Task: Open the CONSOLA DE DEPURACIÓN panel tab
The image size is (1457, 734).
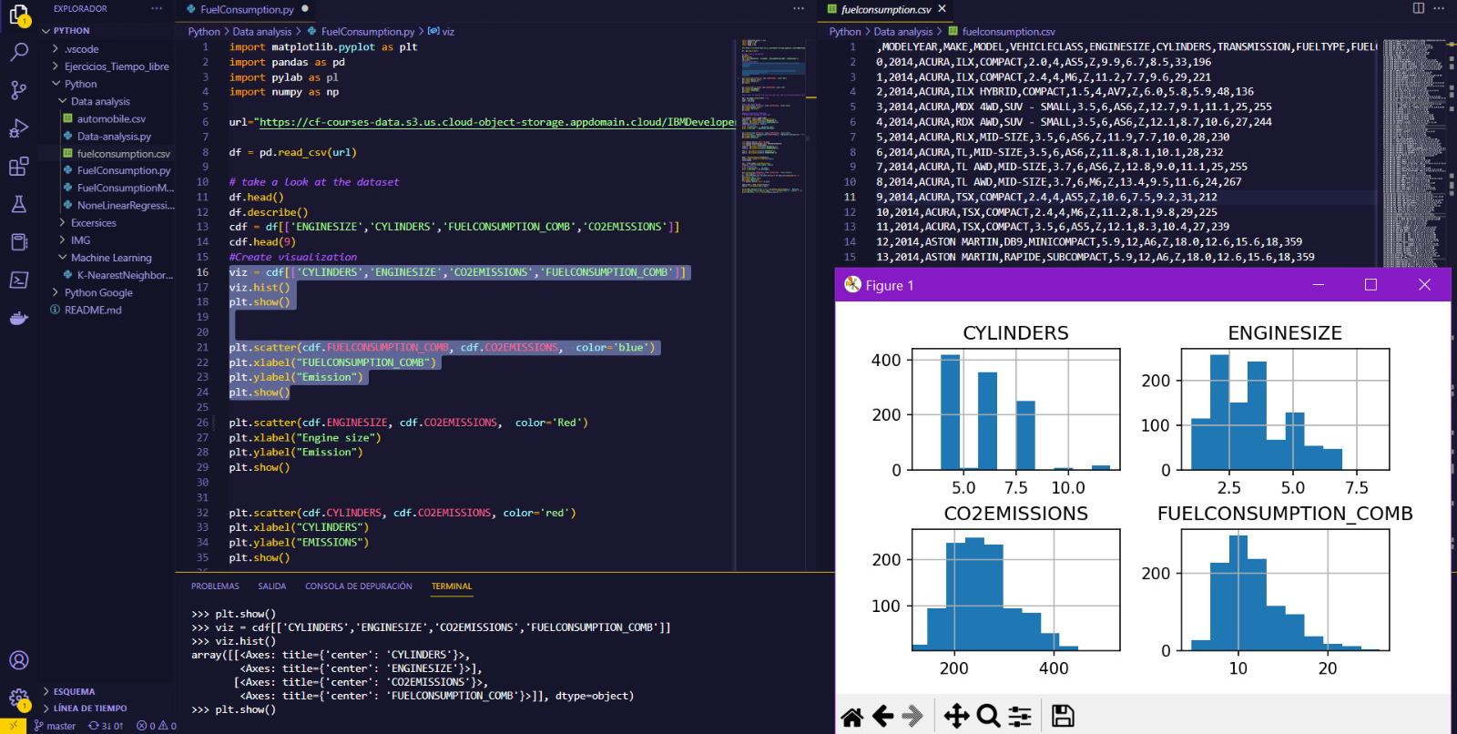Action: coord(359,586)
